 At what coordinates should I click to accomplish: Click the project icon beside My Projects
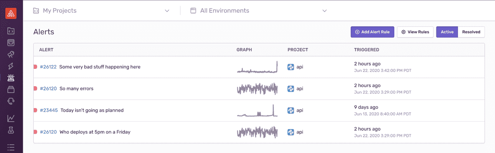[x=36, y=10]
